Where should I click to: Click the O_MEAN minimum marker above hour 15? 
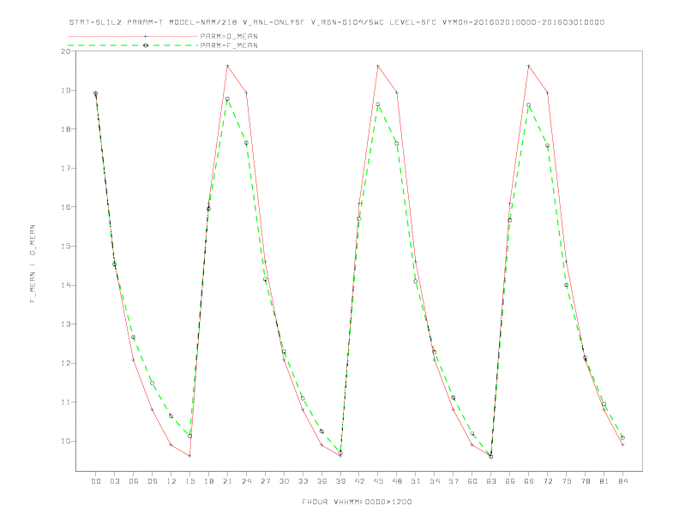pyautogui.click(x=189, y=456)
